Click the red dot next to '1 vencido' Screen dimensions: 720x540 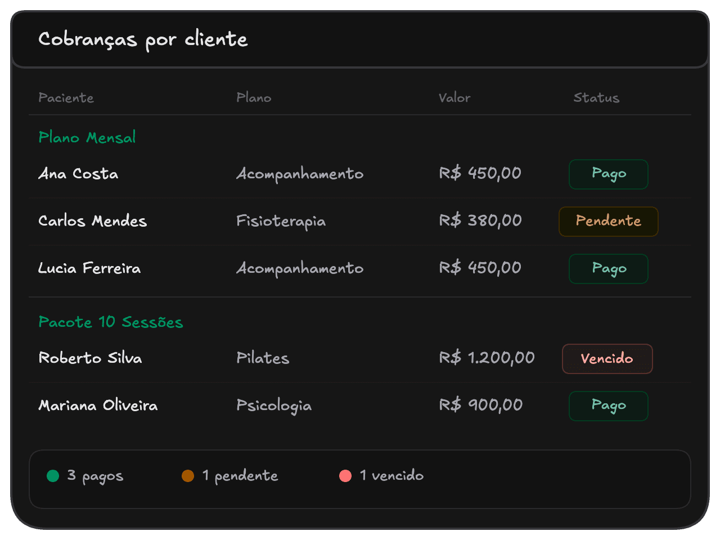tap(345, 475)
